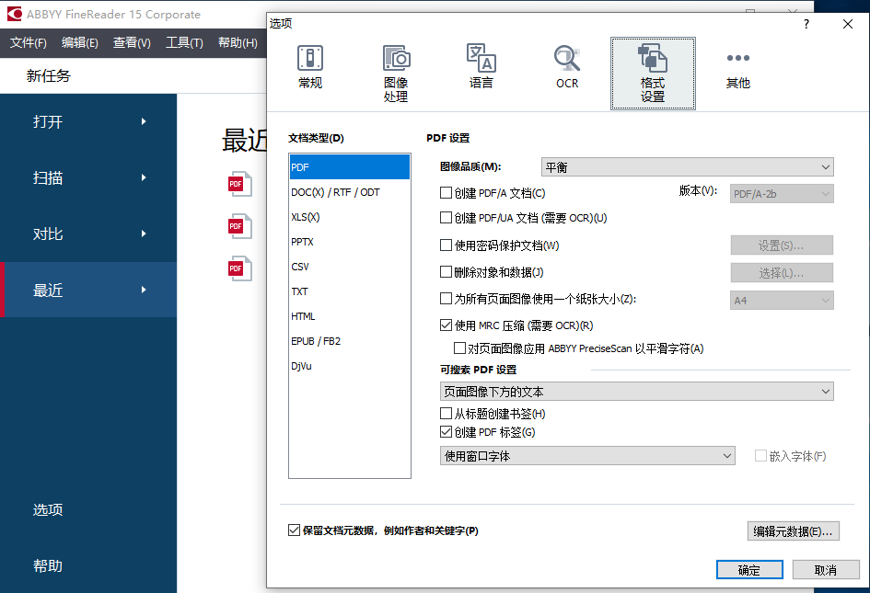
Task: Open the 图像品质 dropdown
Action: 687,166
